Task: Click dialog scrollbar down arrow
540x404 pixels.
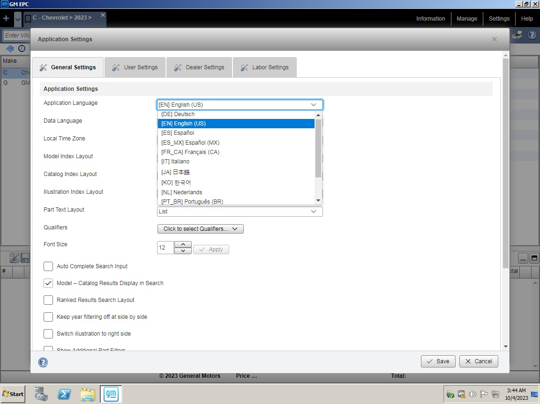Action: (x=506, y=346)
